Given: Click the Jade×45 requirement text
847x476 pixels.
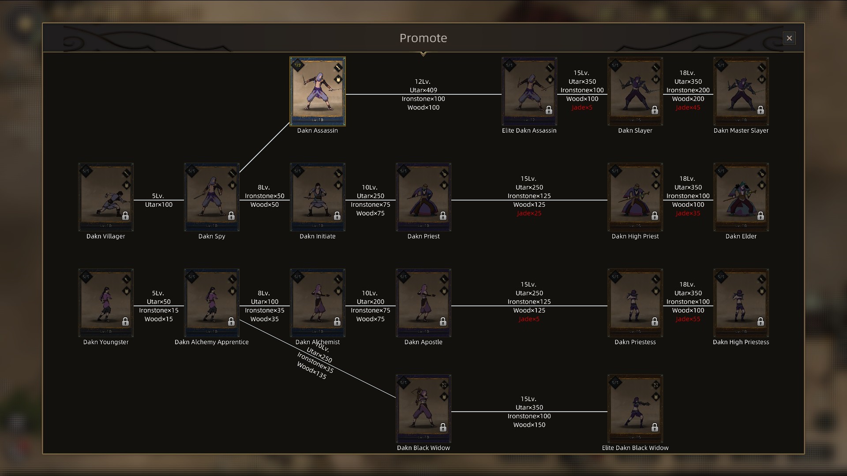Looking at the screenshot, I should [x=688, y=108].
